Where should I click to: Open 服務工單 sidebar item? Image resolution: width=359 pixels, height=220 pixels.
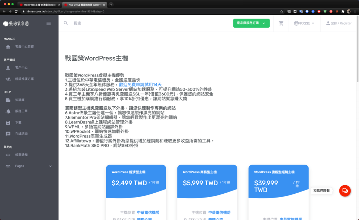click(21, 111)
